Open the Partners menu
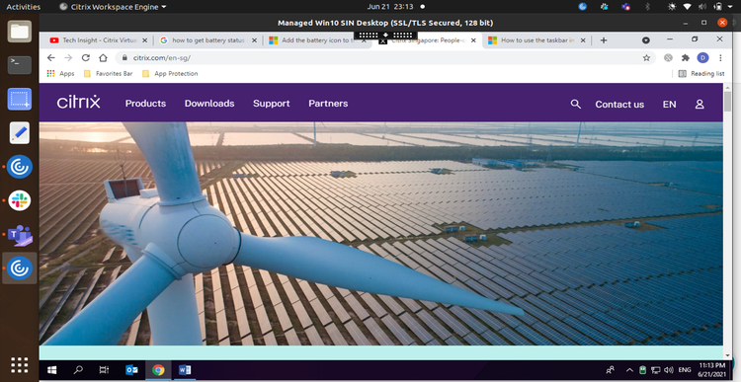This screenshot has width=741, height=382. pos(328,104)
